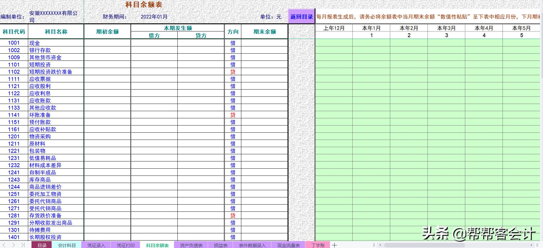The height and width of the screenshot is (248, 543).
Task: Select the 本期发生额 header cell
Action: coord(178,28)
